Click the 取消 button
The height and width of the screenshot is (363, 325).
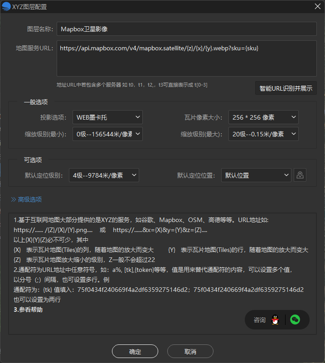coord(190,351)
